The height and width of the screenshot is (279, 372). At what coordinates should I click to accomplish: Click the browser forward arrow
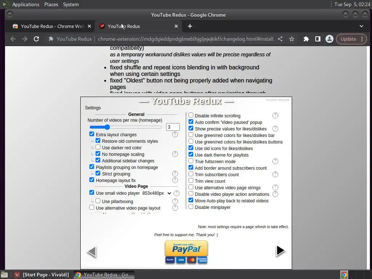pos(25,39)
